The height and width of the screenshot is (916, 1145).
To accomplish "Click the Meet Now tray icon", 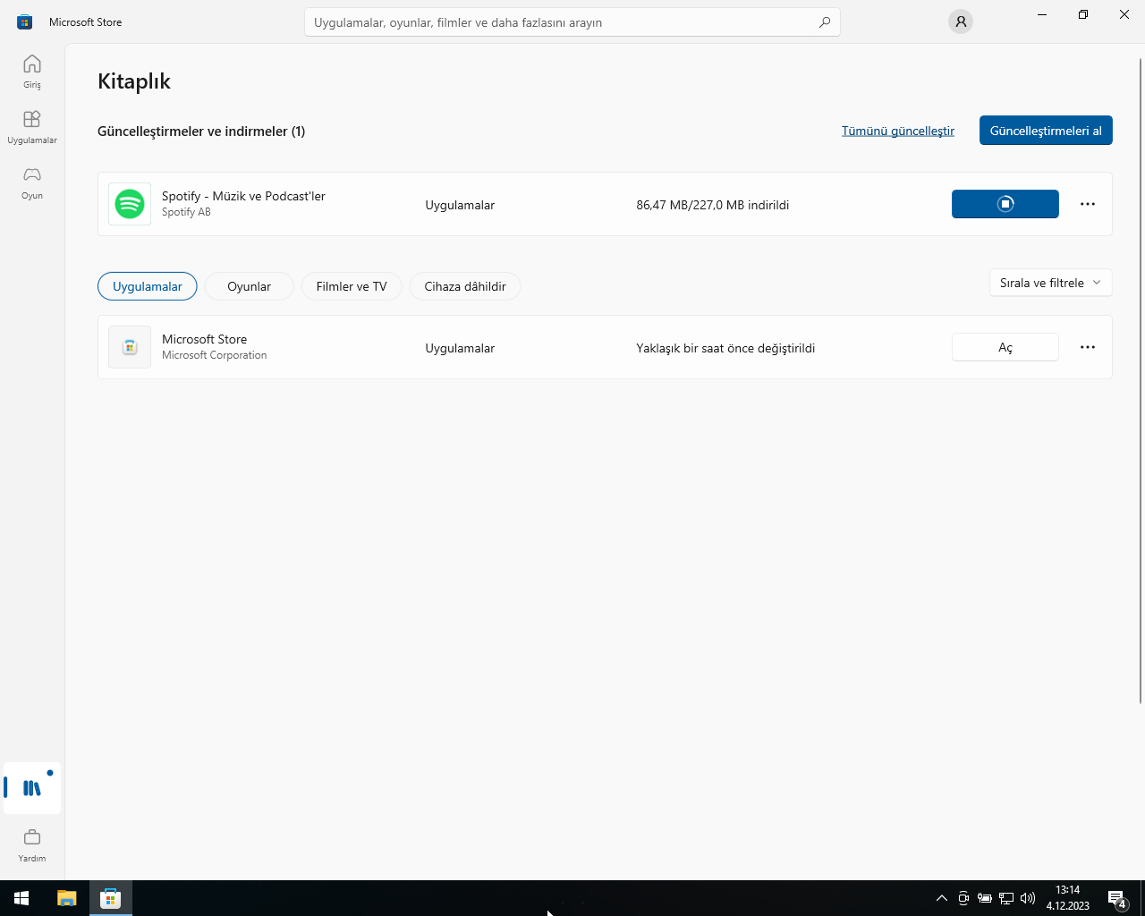I will pos(963,898).
